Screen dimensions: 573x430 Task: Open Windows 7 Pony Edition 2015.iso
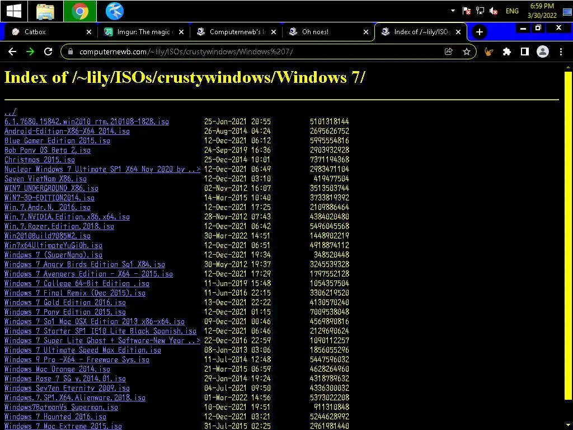65,311
